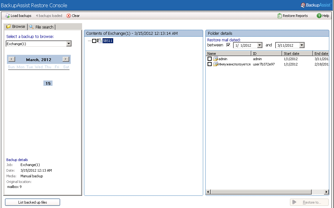334x208 pixels.
Task: Click Имяужеиспользуется row start date 1/1/2012
Action: pos(291,64)
